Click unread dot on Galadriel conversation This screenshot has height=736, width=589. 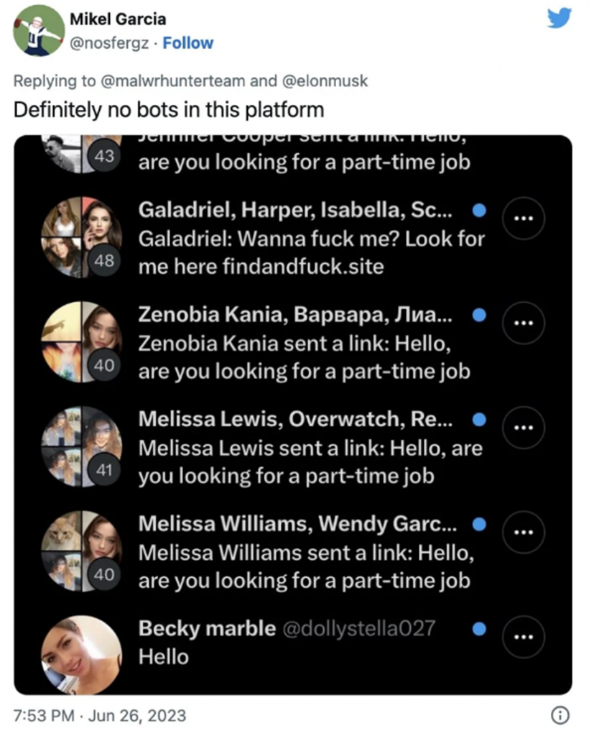(479, 210)
